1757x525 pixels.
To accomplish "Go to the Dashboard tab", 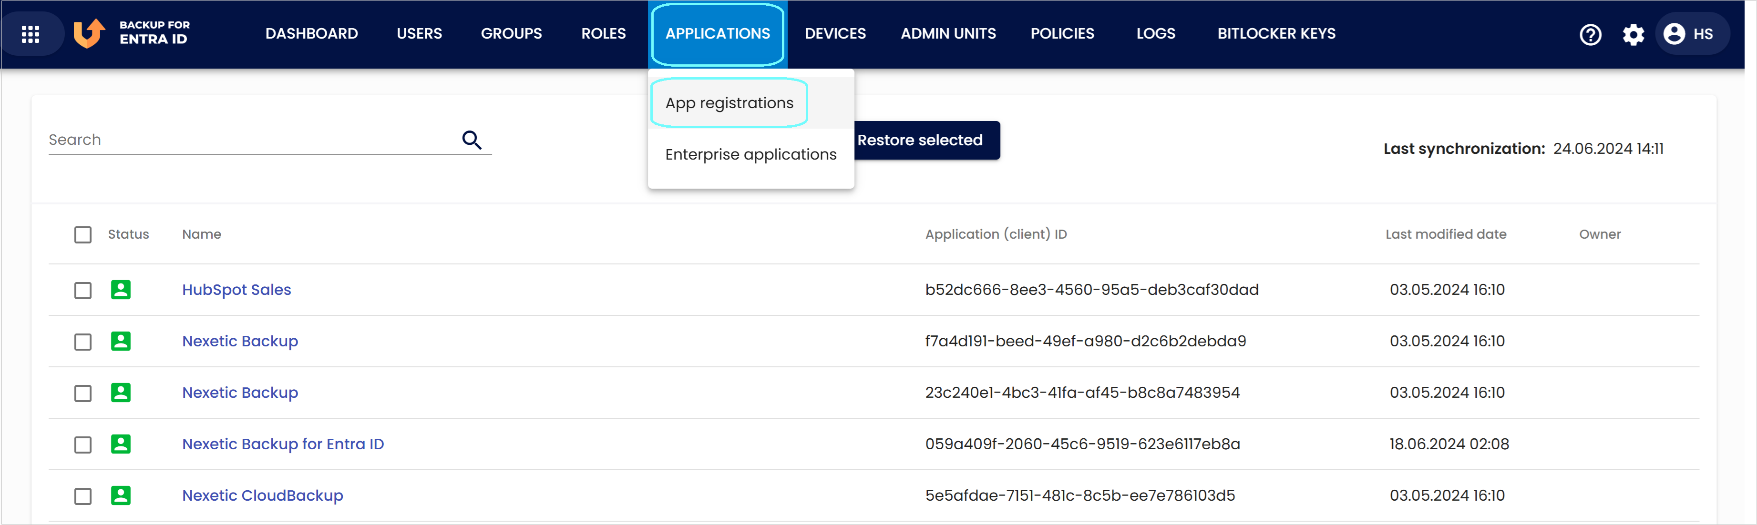I will (x=312, y=33).
